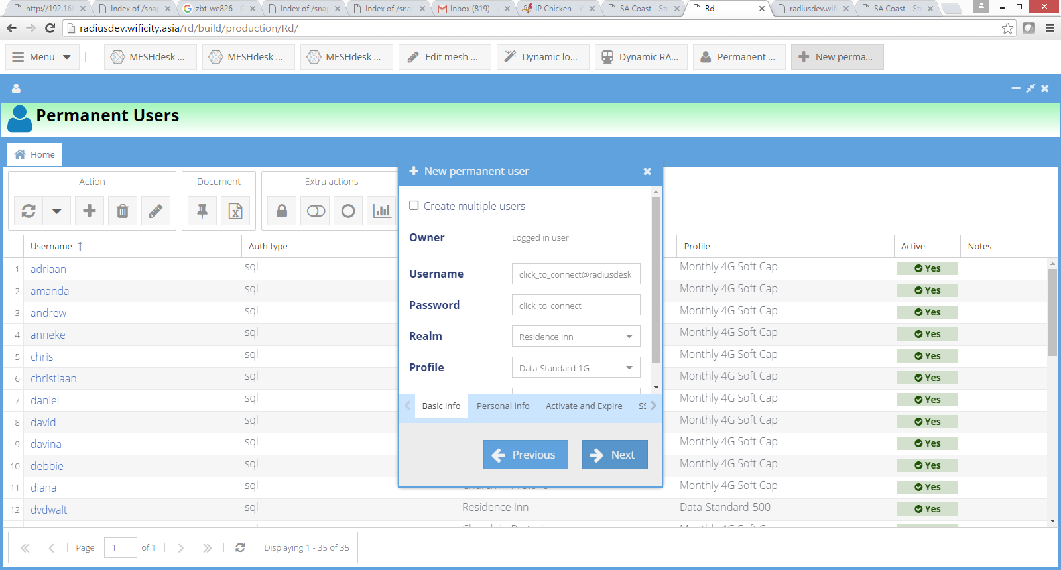Image resolution: width=1061 pixels, height=570 pixels.
Task: Click the CSV export icon
Action: coord(235,211)
